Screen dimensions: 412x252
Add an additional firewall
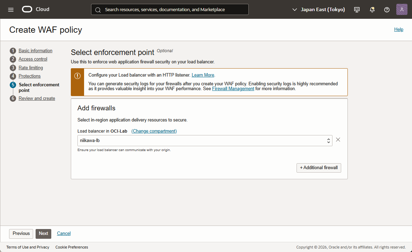(x=319, y=168)
